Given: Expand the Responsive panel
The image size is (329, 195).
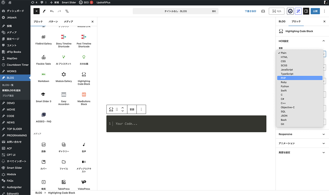Looking at the screenshot, I should 302,134.
